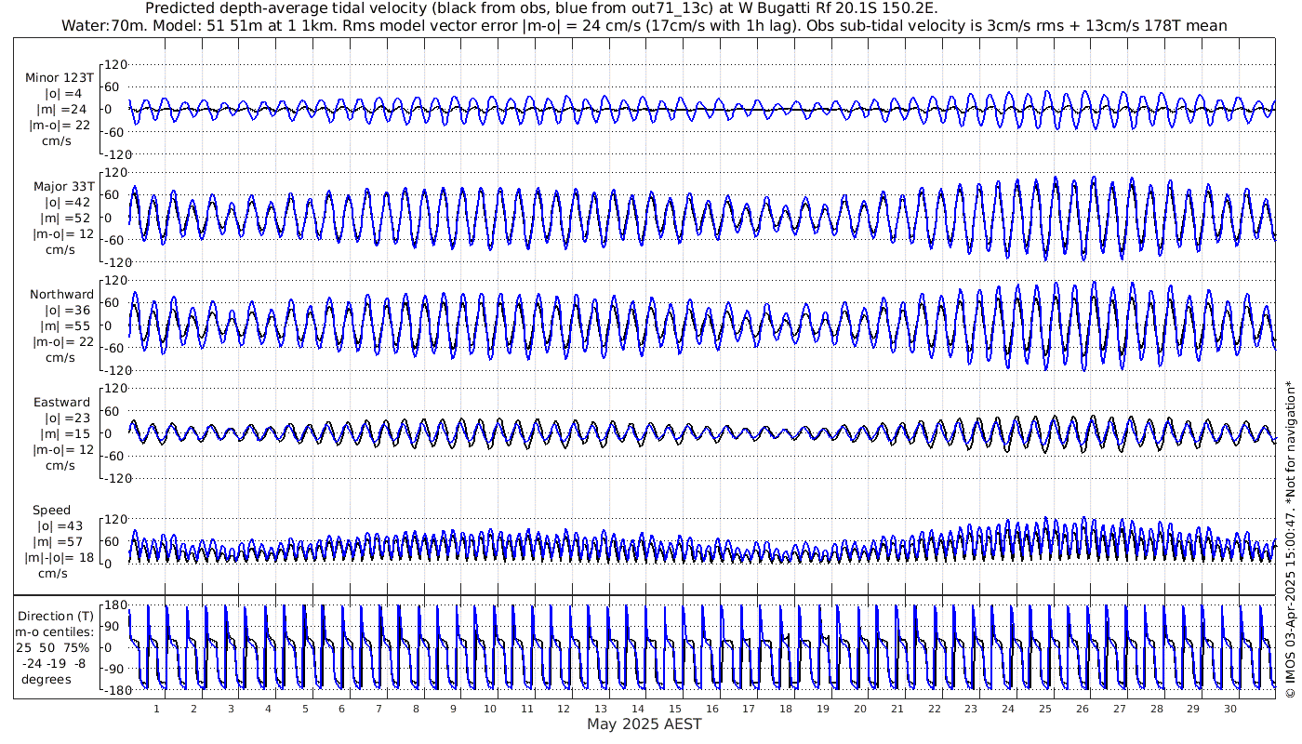The width and height of the screenshot is (1302, 744).
Task: Select day 30 on the date axis
Action: point(1229,709)
